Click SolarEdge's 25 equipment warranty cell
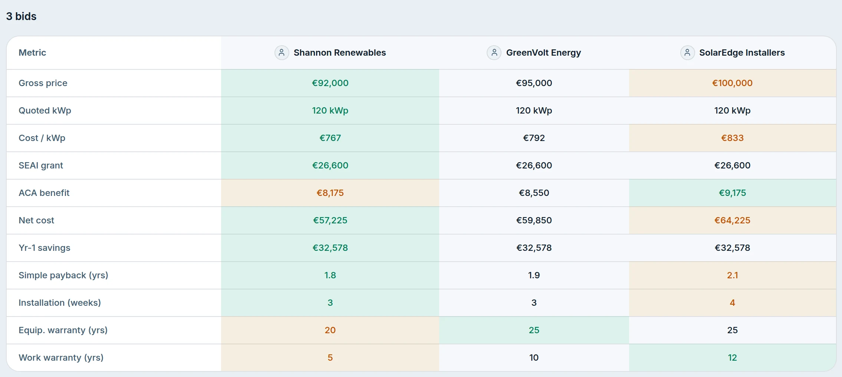This screenshot has width=842, height=377. point(733,330)
